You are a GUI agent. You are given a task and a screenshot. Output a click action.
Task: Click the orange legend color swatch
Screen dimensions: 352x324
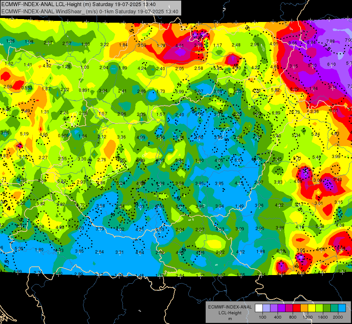pos(304,308)
